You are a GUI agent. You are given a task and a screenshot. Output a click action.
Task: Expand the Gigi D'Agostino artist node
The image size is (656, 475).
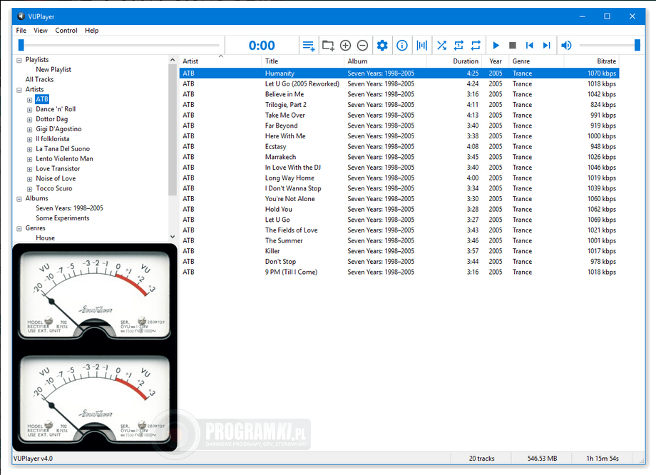(x=30, y=130)
